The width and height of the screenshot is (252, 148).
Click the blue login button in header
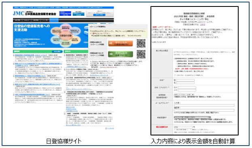[x=99, y=15]
